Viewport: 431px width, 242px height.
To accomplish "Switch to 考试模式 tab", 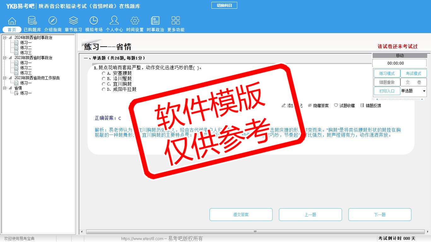I will coord(413,73).
